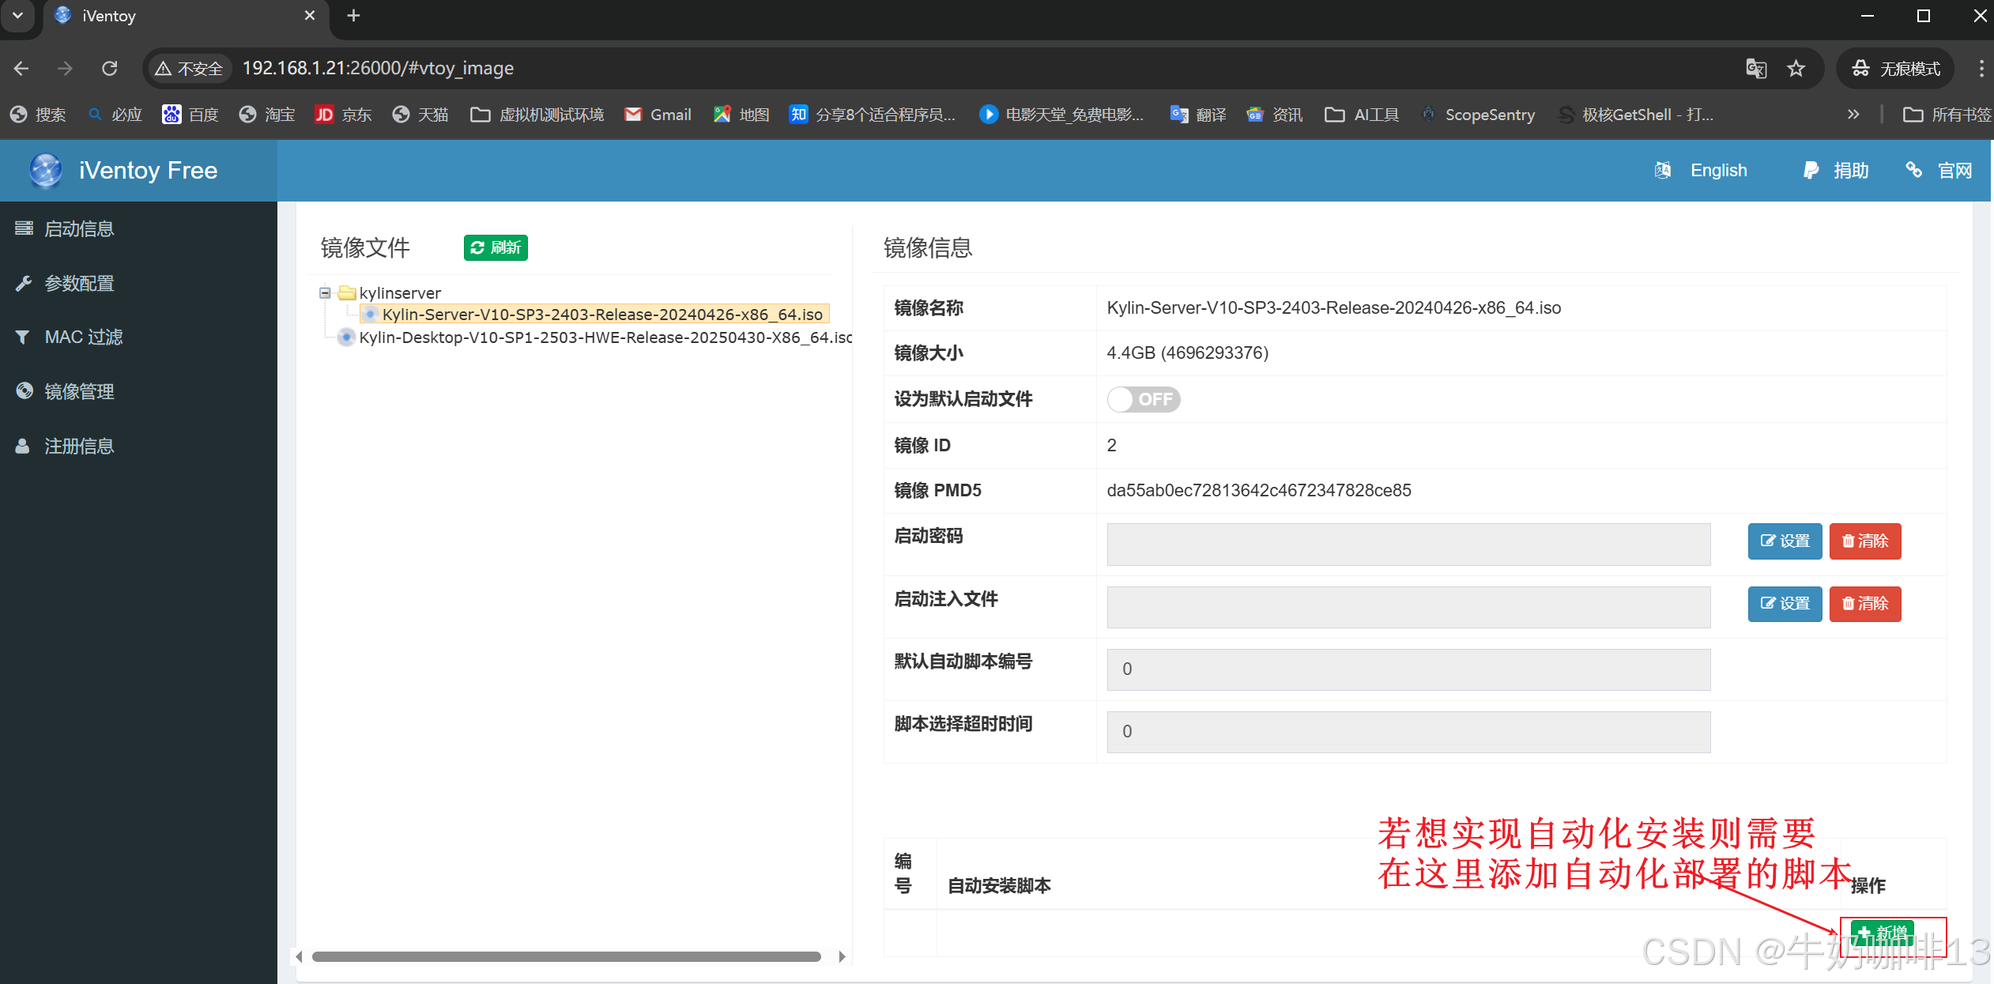Click the browser reload page icon

[x=110, y=69]
